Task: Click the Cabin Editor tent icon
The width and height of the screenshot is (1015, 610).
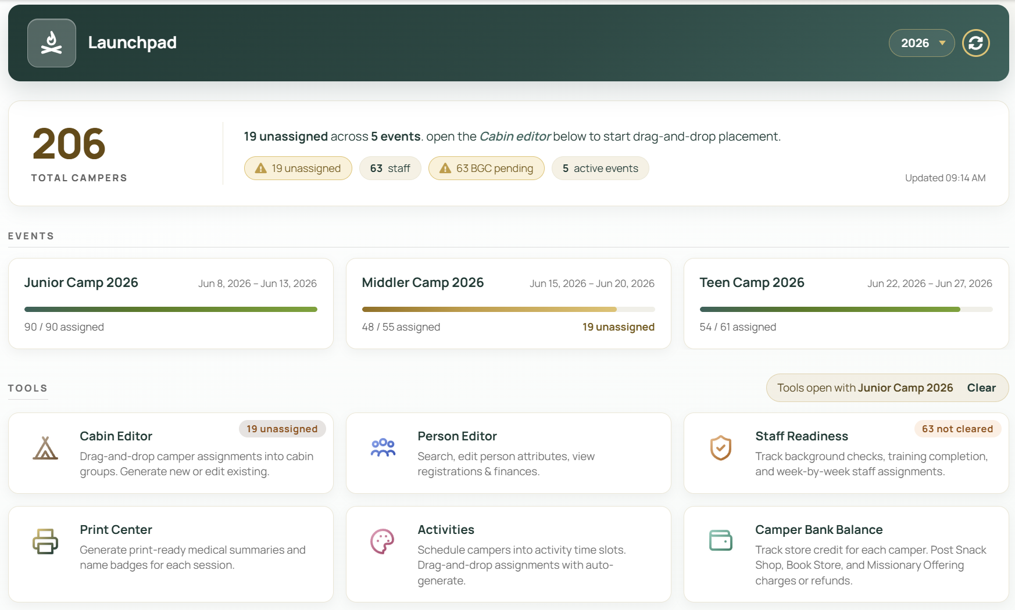Action: [45, 448]
